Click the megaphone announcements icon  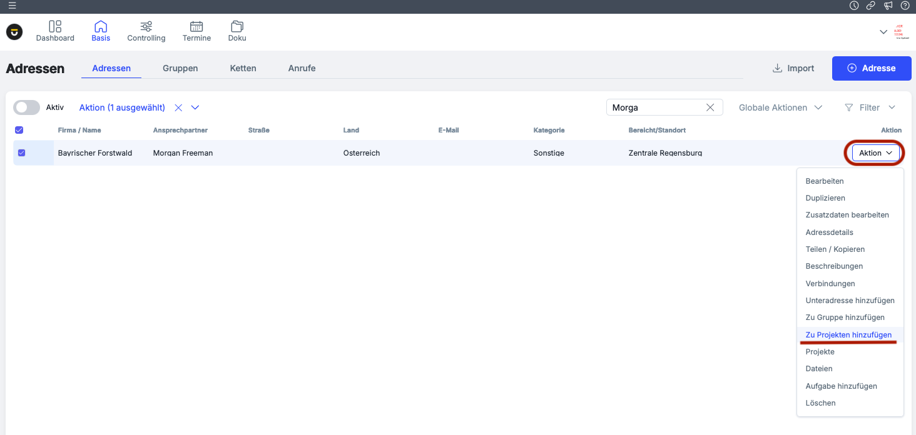888,6
